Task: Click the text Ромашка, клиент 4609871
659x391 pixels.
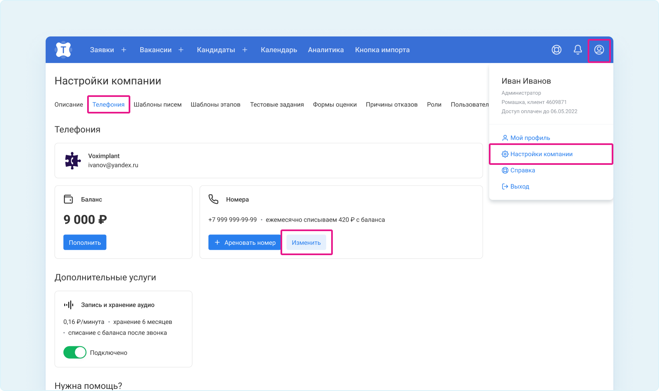Action: [x=534, y=102]
